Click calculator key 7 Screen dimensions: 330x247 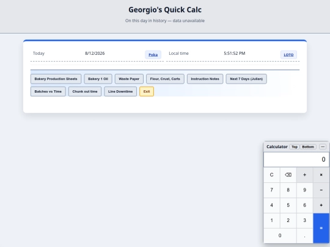tap(272, 190)
